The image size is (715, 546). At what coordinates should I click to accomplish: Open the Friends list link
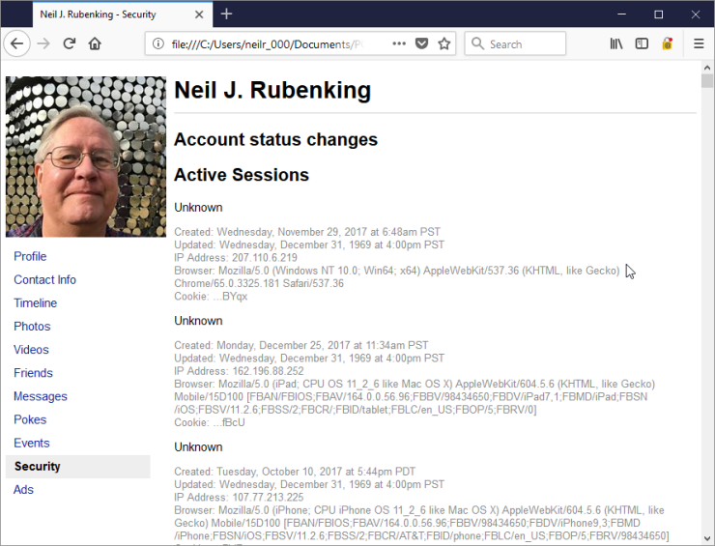click(x=33, y=373)
